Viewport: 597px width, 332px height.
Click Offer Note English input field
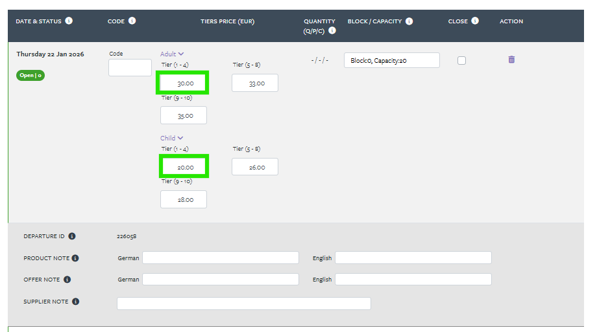click(413, 279)
